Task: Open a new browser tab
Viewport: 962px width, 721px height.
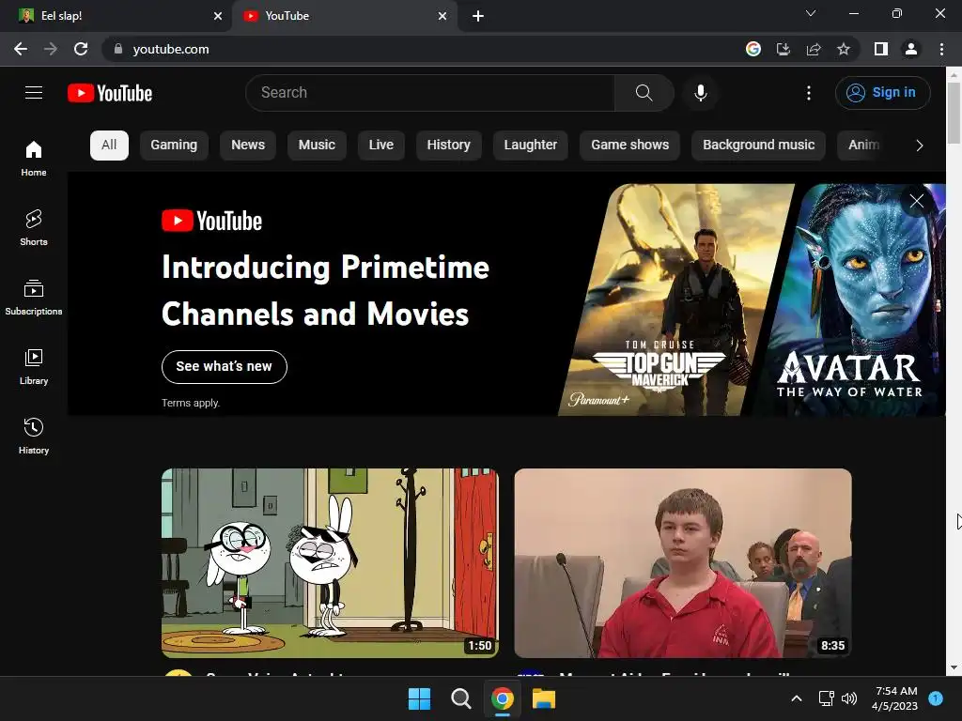Action: click(478, 16)
